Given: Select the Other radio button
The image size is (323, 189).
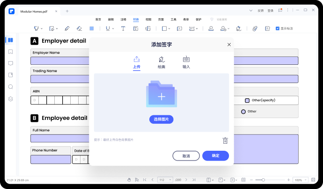Looking at the screenshot, I should pyautogui.click(x=243, y=112).
